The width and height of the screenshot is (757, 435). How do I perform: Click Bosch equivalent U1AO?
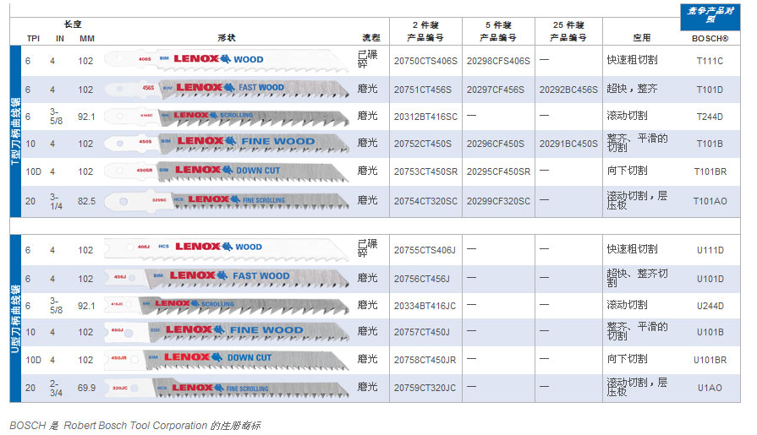[x=710, y=388]
